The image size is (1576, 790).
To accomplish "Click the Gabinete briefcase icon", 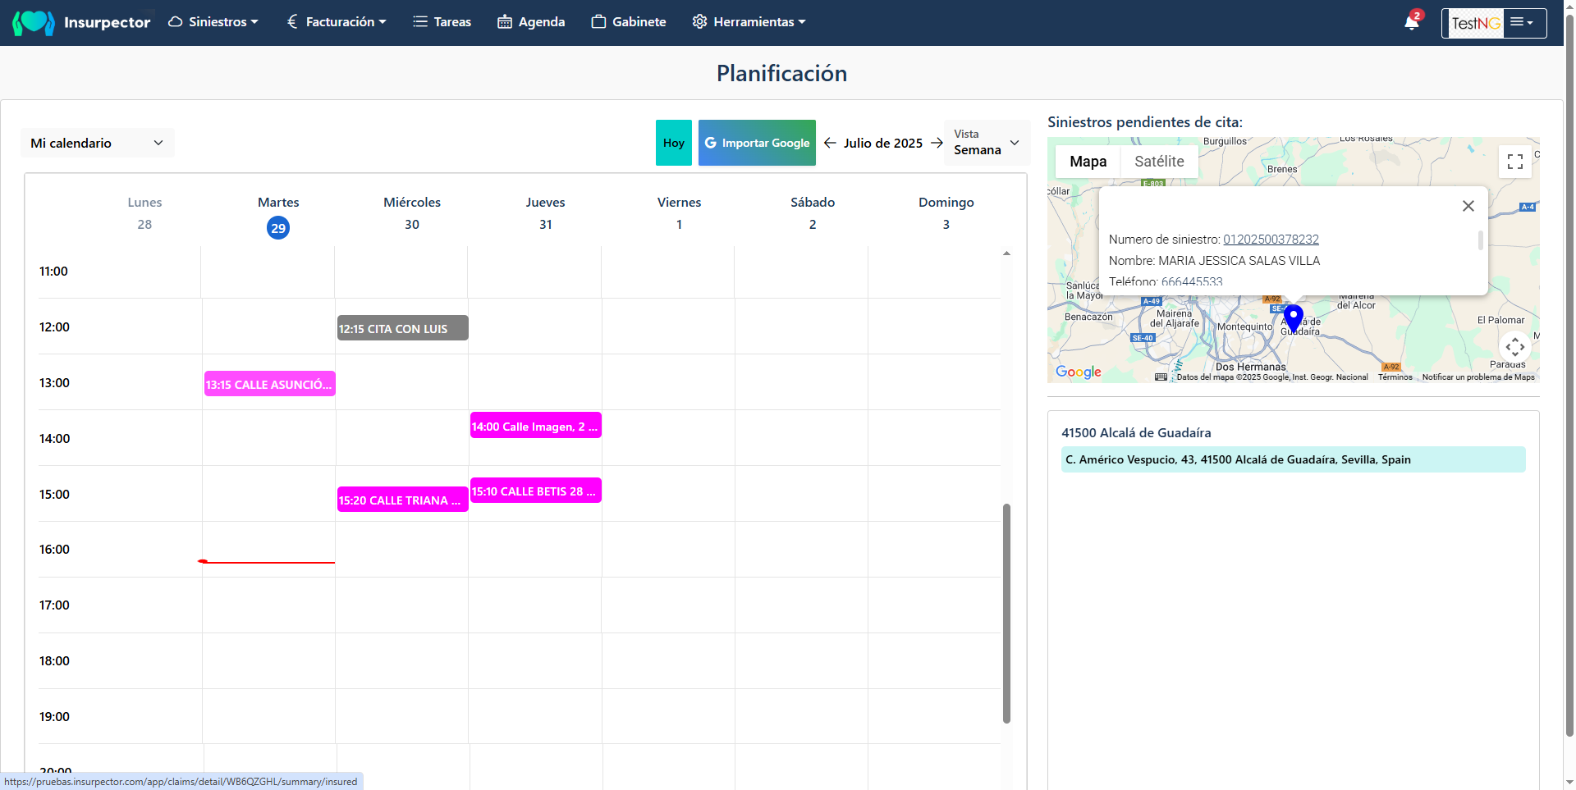I will pyautogui.click(x=598, y=21).
